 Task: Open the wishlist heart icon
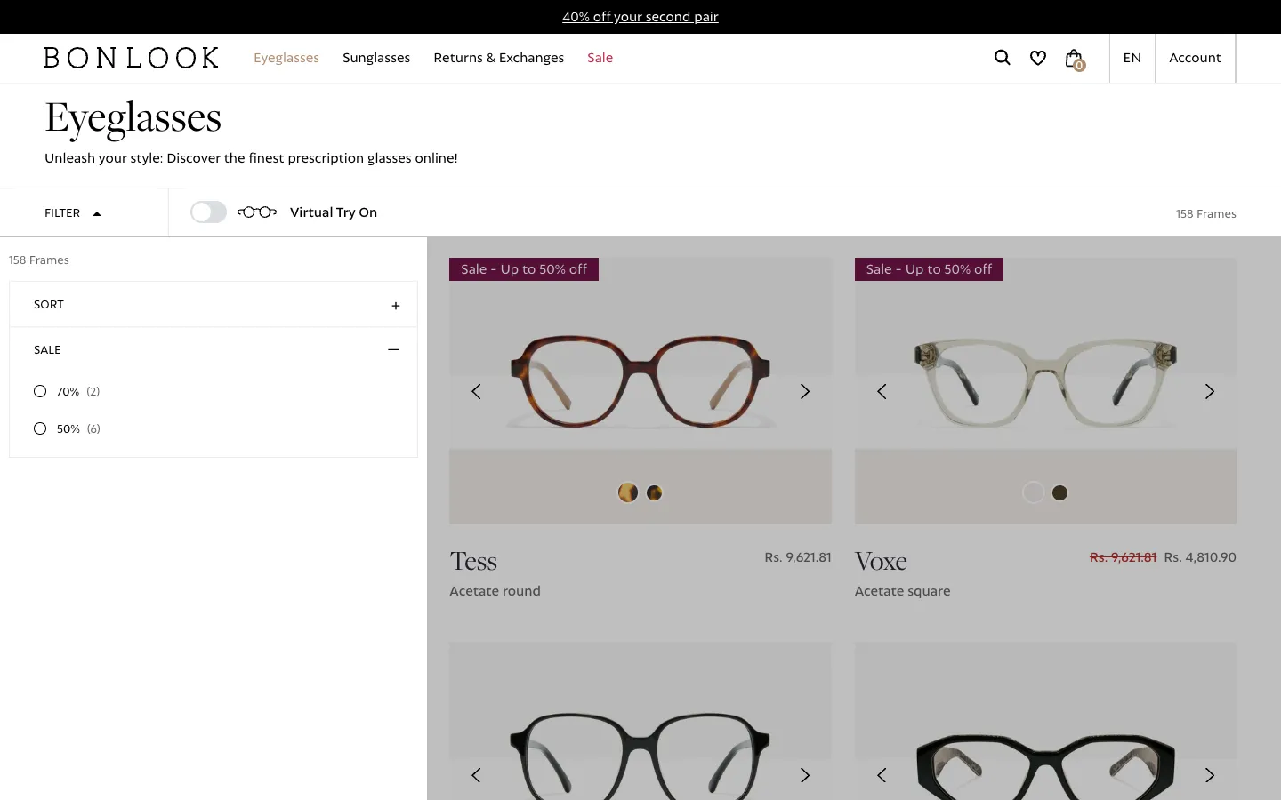(1038, 58)
